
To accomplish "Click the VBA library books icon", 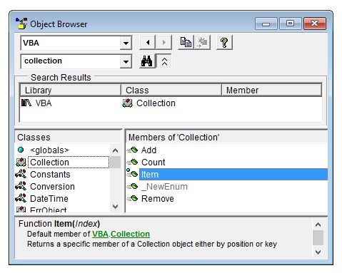I will [26, 103].
